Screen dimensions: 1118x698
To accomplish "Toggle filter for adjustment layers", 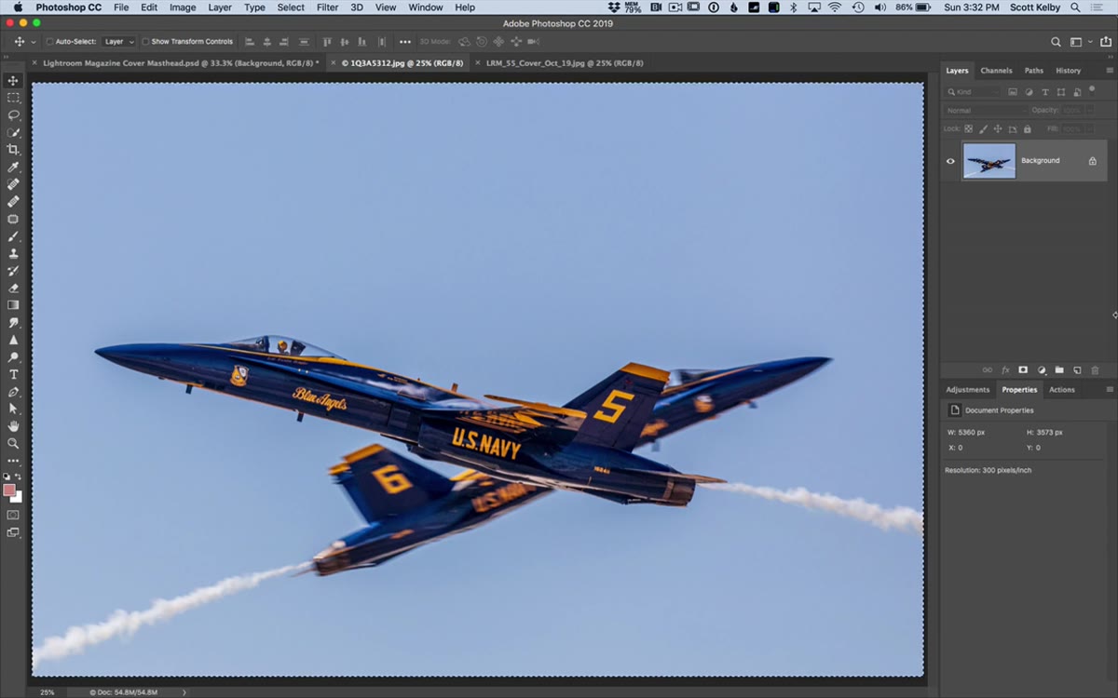I will click(1029, 92).
